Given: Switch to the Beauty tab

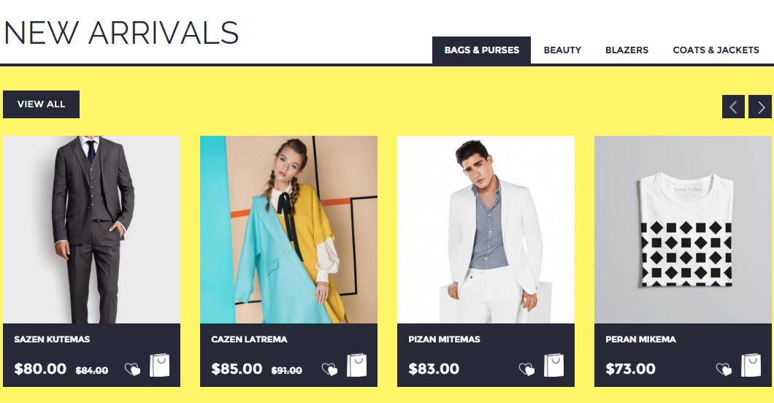Looking at the screenshot, I should (x=562, y=50).
